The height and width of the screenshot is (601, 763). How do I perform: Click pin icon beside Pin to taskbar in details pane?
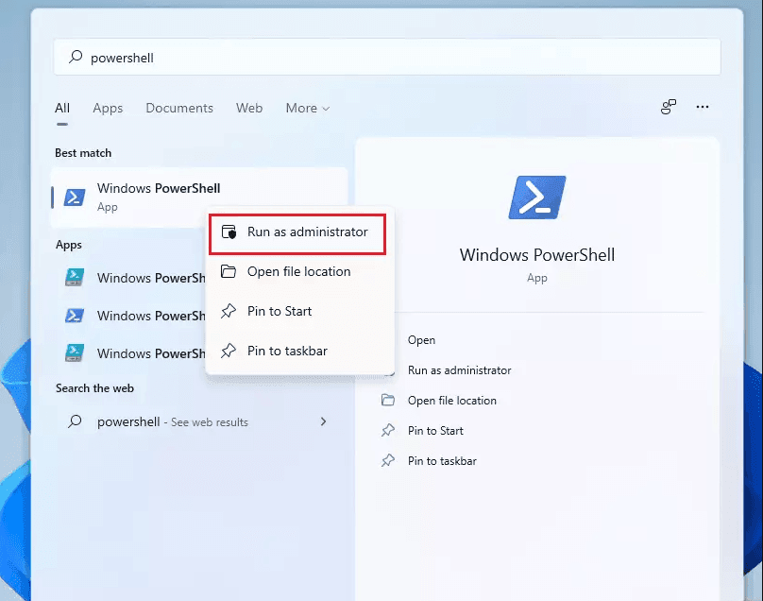(x=388, y=461)
